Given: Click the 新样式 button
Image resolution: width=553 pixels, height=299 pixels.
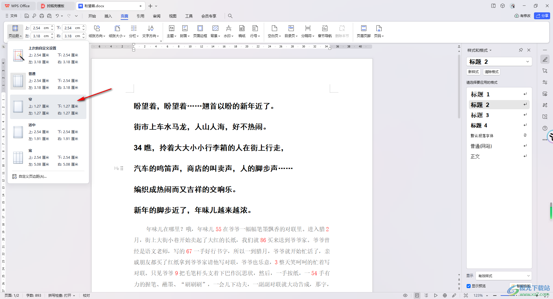Looking at the screenshot, I should coord(474,72).
